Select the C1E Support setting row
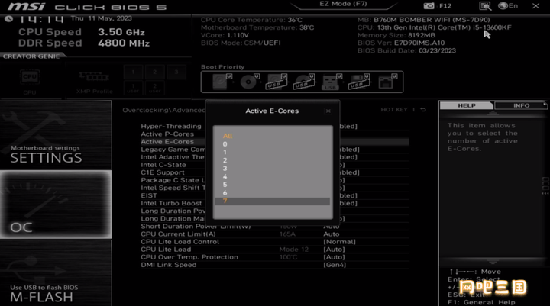 (275, 172)
